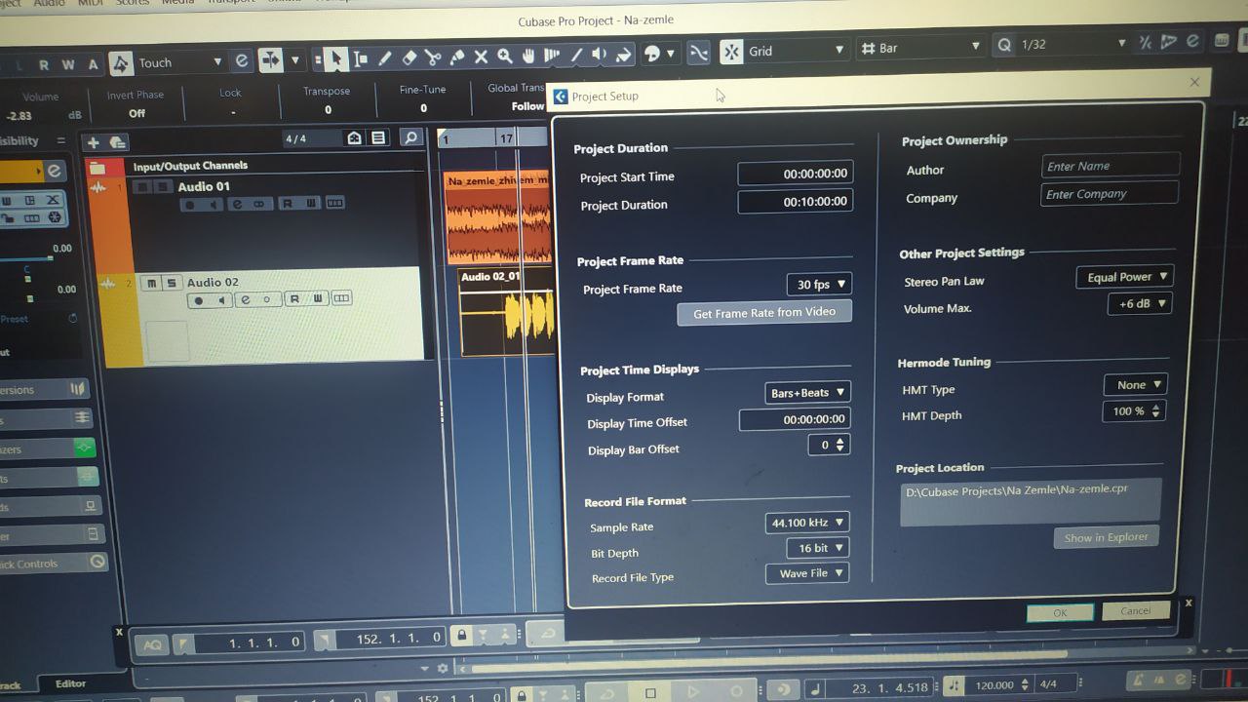Select the Range Selection tool
Image resolution: width=1248 pixels, height=702 pixels.
tap(361, 58)
